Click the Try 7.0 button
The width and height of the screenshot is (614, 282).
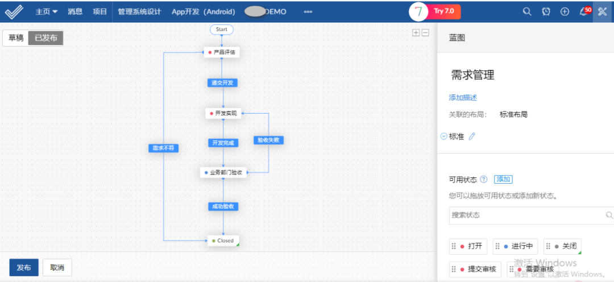(443, 11)
